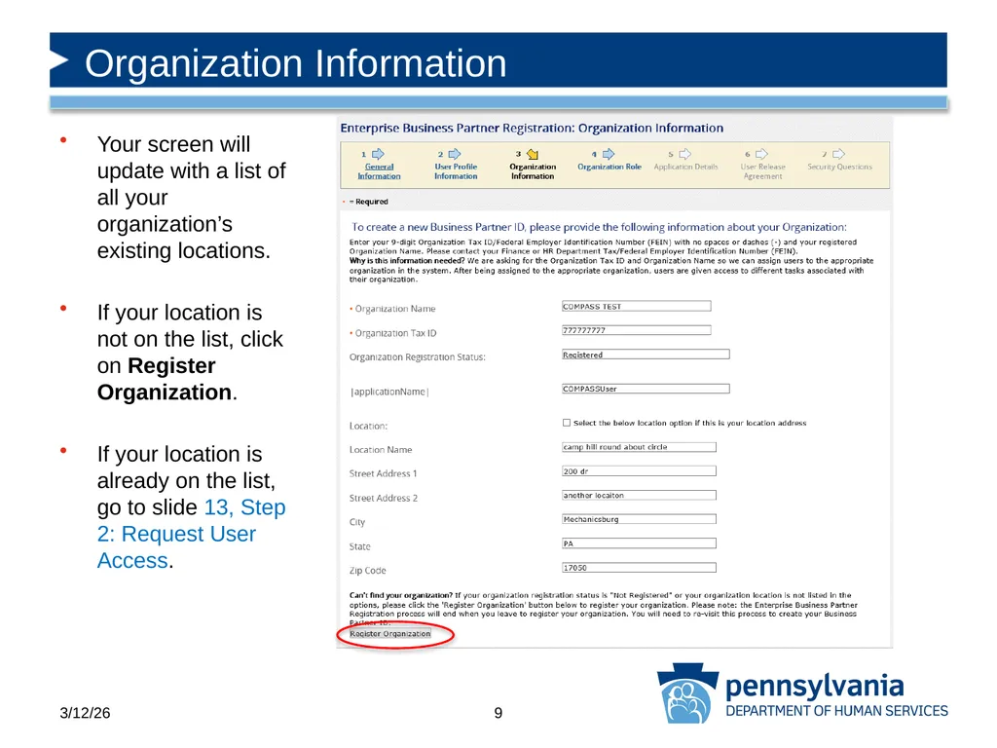Click the applicationName field with COMPASSUser
Image resolution: width=997 pixels, height=748 pixels.
646,388
